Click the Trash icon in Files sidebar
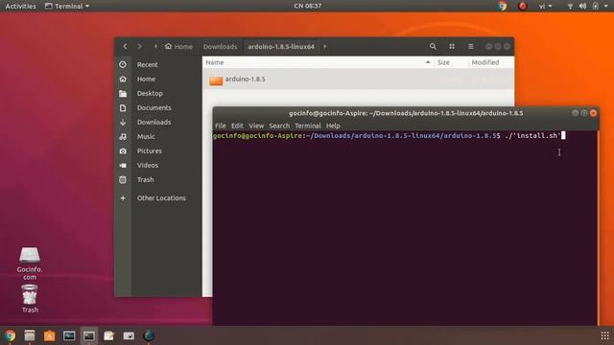Image resolution: width=614 pixels, height=345 pixels. pyautogui.click(x=123, y=180)
